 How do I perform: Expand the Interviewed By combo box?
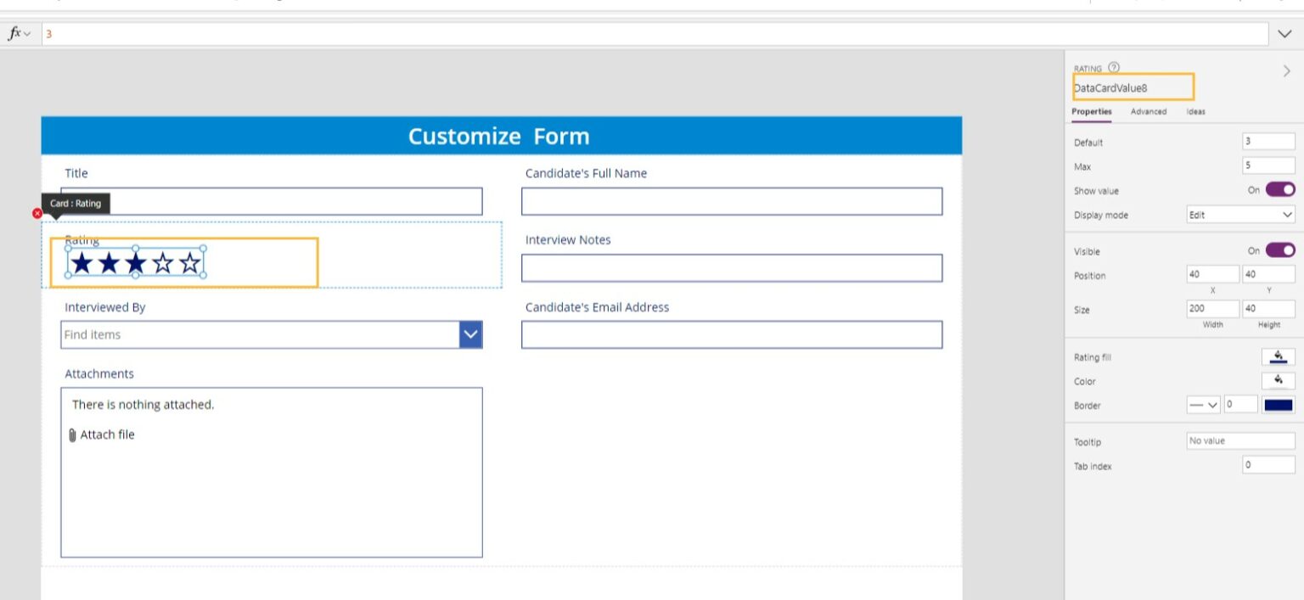pyautogui.click(x=469, y=334)
